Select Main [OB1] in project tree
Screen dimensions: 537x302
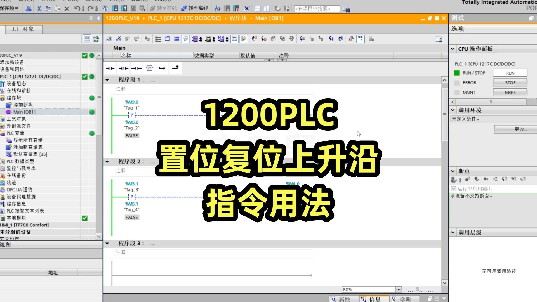pos(24,112)
